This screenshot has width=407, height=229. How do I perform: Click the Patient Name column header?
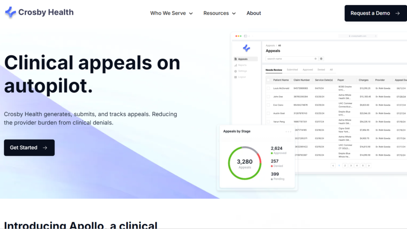pos(281,80)
